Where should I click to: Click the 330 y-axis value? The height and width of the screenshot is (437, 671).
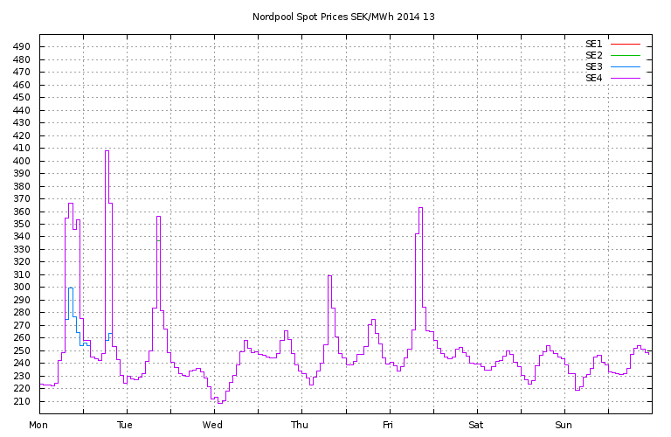(x=21, y=249)
